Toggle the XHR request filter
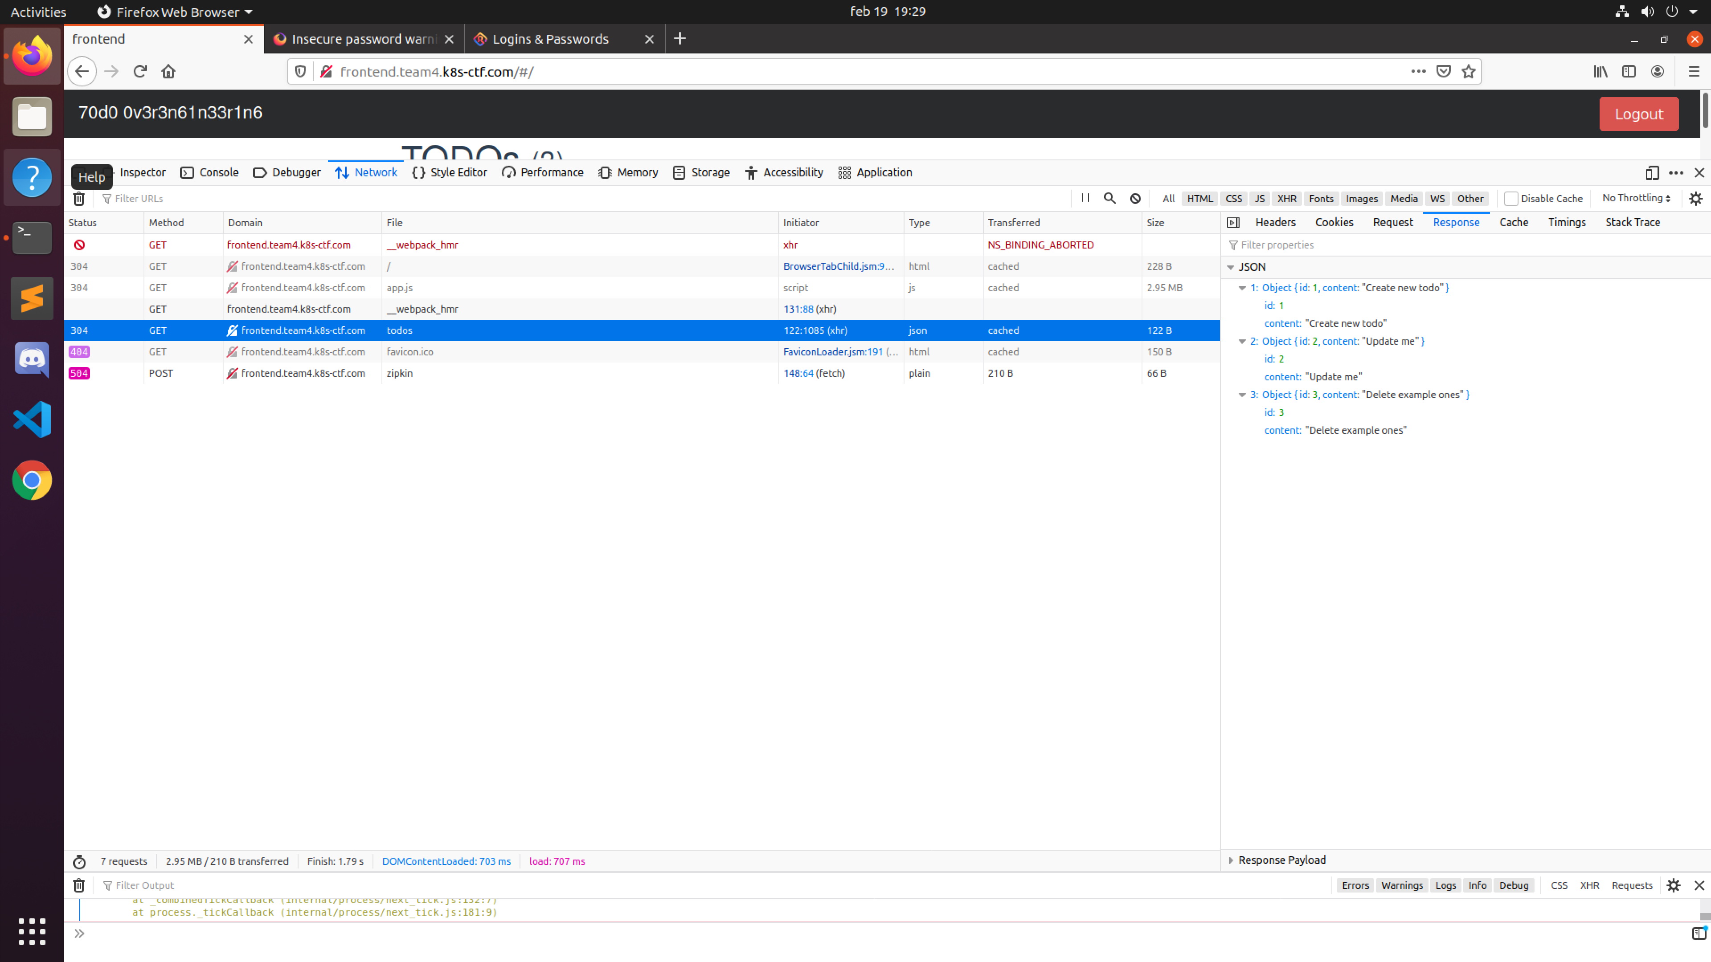 [1286, 198]
